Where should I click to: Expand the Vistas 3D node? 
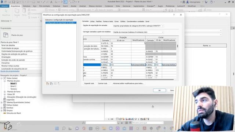tap(5, 94)
